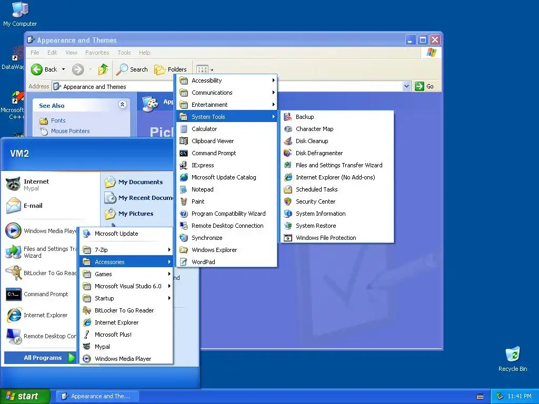Open Command Prompt in Accessories menu
Screen dimensions: 539x404
pyautogui.click(x=227, y=153)
